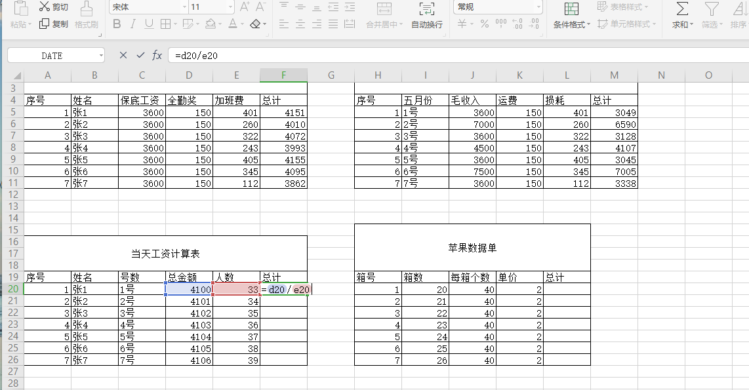Toggle Bold formatting

(117, 24)
